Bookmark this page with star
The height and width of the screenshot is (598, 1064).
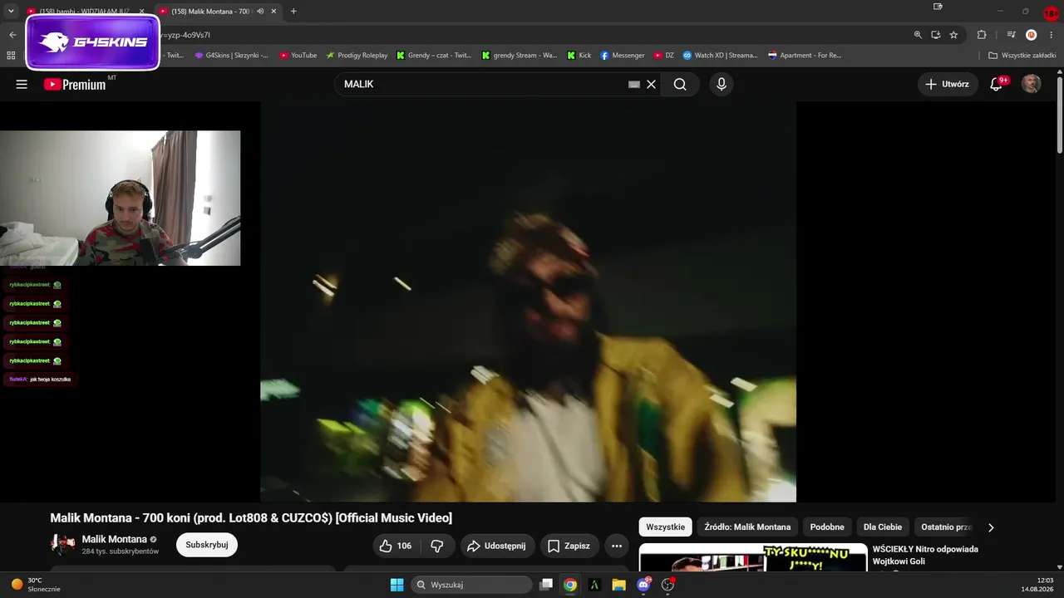click(953, 35)
